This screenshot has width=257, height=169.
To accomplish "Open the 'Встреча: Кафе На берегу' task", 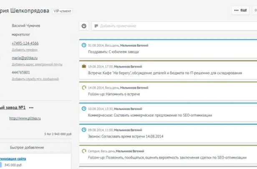I will click(165, 73).
